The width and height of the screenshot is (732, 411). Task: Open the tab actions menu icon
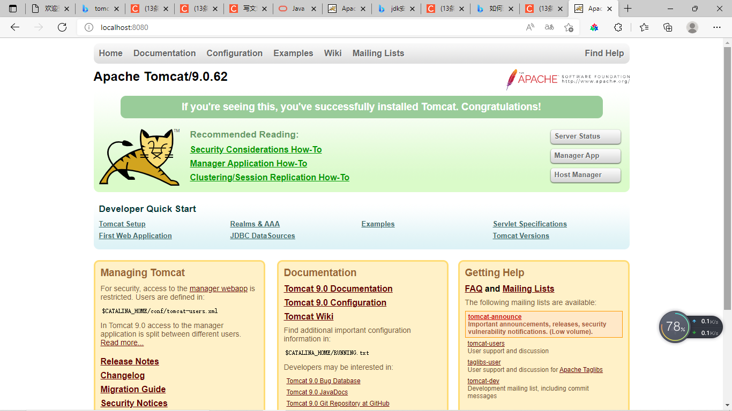13,9
